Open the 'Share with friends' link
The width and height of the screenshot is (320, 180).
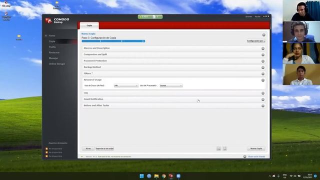256,156
